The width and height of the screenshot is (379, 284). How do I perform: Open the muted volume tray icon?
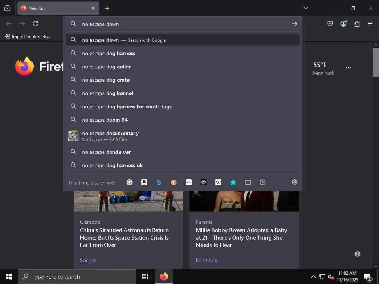(x=331, y=277)
